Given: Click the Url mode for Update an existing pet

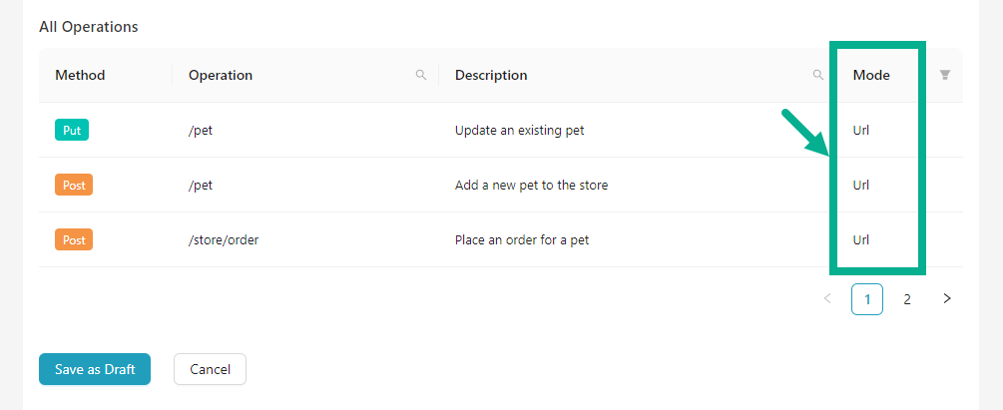Looking at the screenshot, I should (x=861, y=130).
